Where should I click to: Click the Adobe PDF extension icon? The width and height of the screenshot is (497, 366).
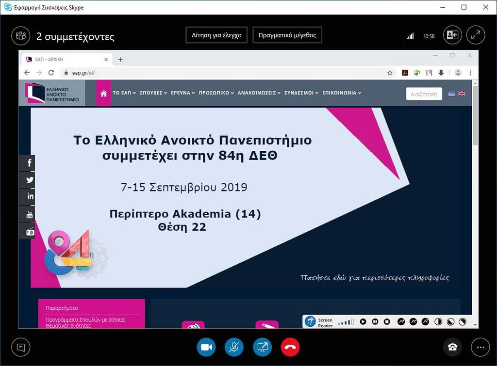(x=405, y=73)
